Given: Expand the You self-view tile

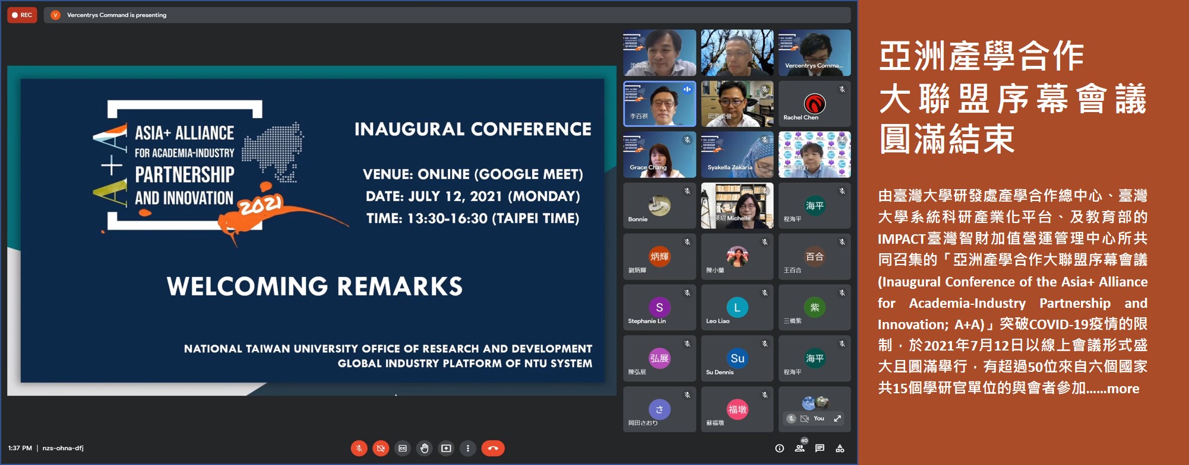Looking at the screenshot, I should click(x=837, y=419).
